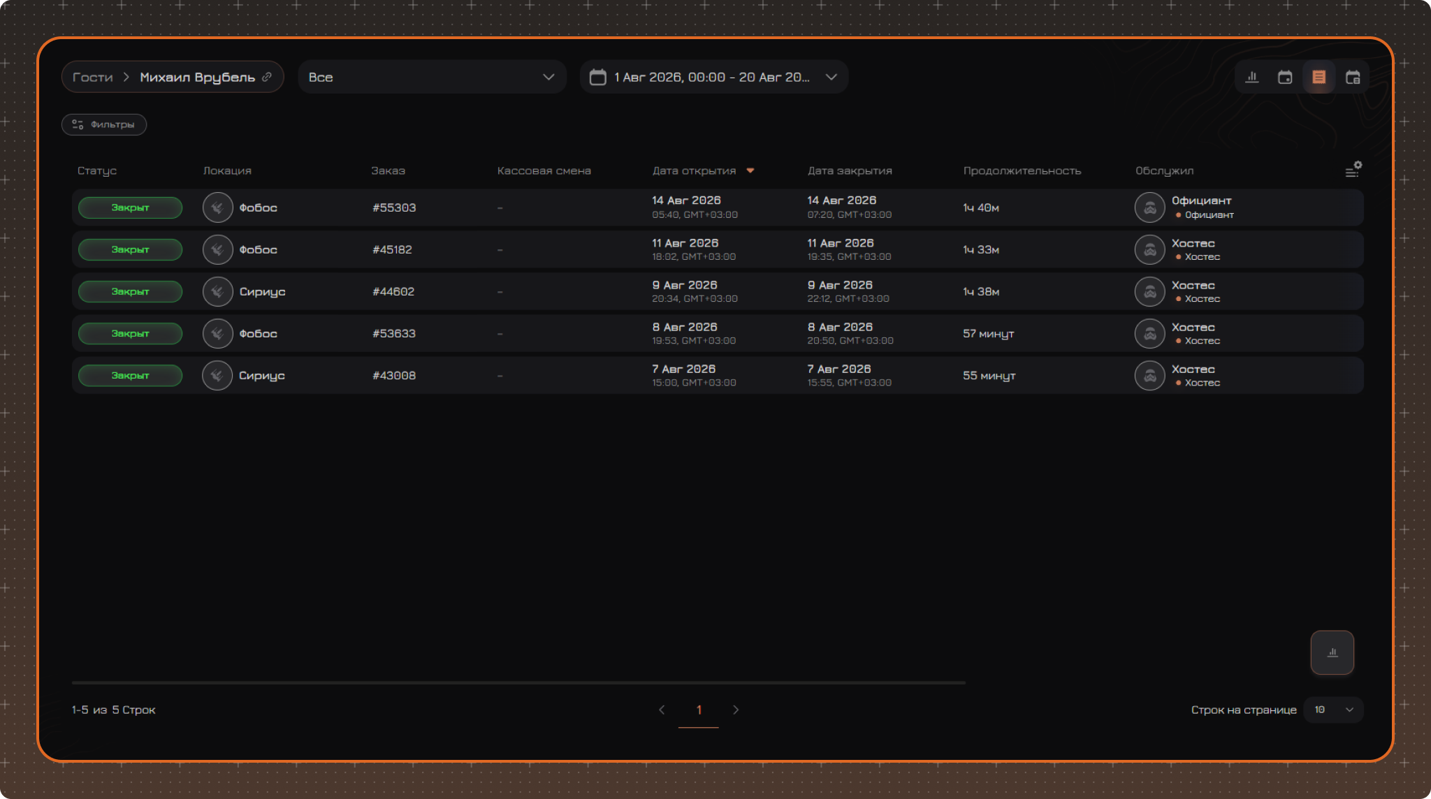Open table column settings icon

1353,170
